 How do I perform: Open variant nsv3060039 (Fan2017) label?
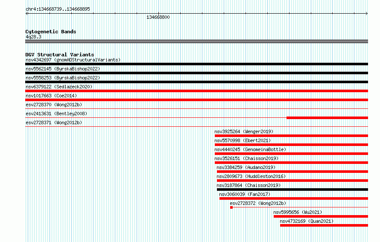coord(245,194)
